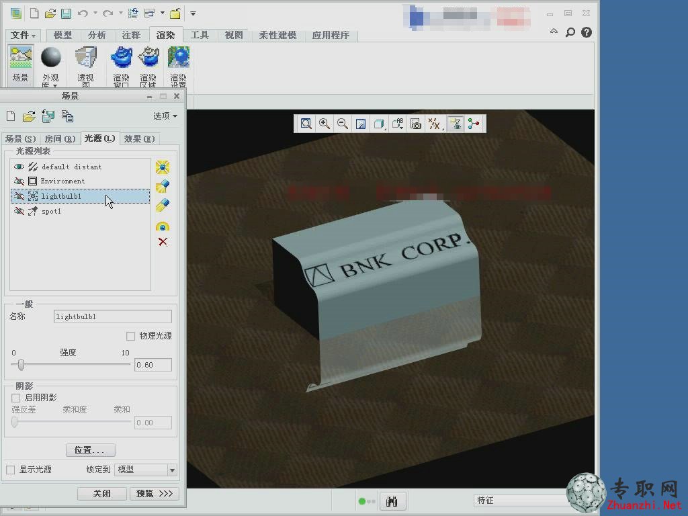
Task: Click the open scene folder icon in 场景 dialog
Action: coord(29,116)
